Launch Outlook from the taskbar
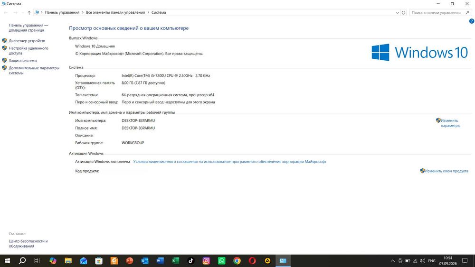 pos(145,261)
